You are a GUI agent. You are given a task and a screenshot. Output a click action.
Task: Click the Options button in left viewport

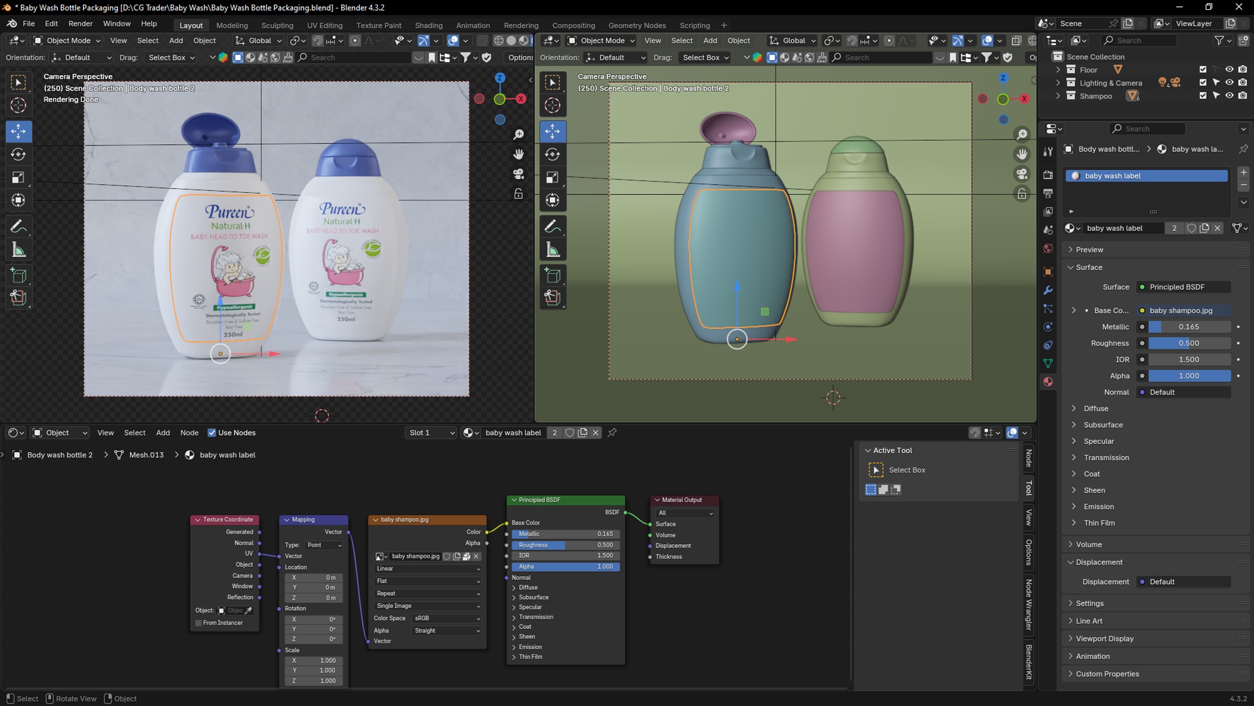click(520, 58)
